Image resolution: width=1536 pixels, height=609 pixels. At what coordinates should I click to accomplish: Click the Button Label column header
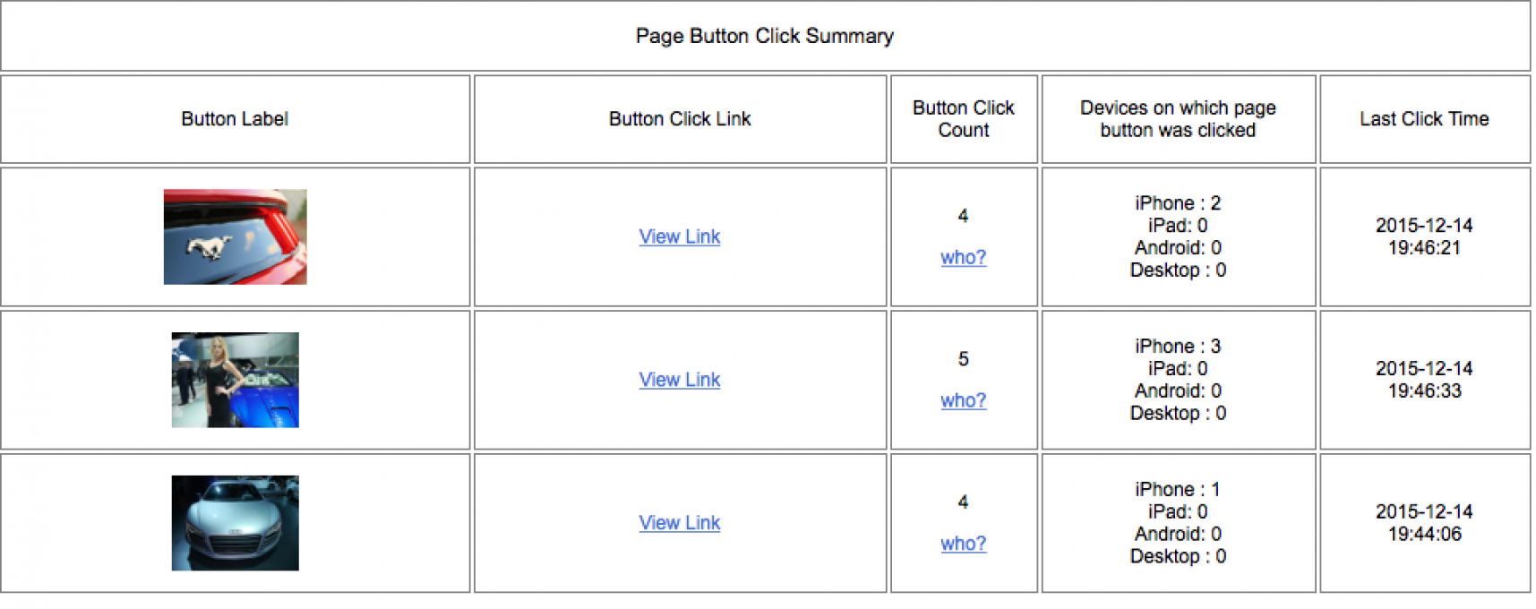(x=235, y=119)
